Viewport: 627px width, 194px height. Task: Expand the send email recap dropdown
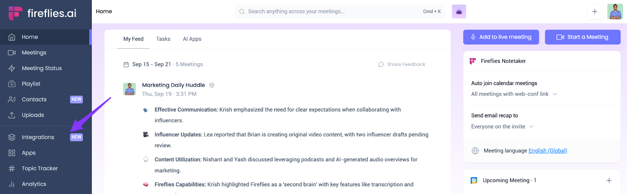coord(502,126)
